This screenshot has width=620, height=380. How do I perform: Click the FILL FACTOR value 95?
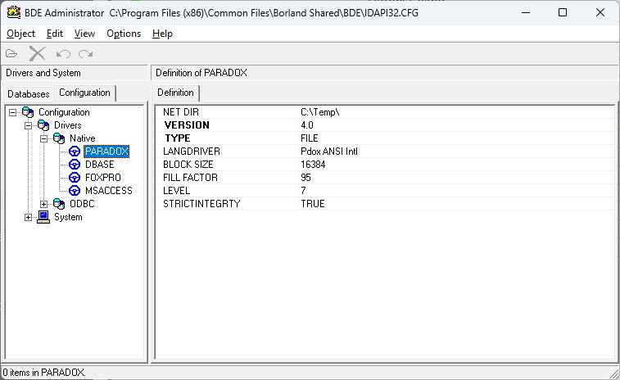(305, 178)
